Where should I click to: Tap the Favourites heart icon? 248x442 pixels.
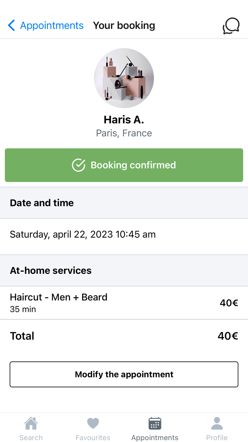coord(93,424)
